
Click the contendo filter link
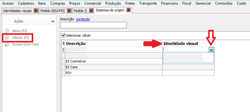[83, 19]
